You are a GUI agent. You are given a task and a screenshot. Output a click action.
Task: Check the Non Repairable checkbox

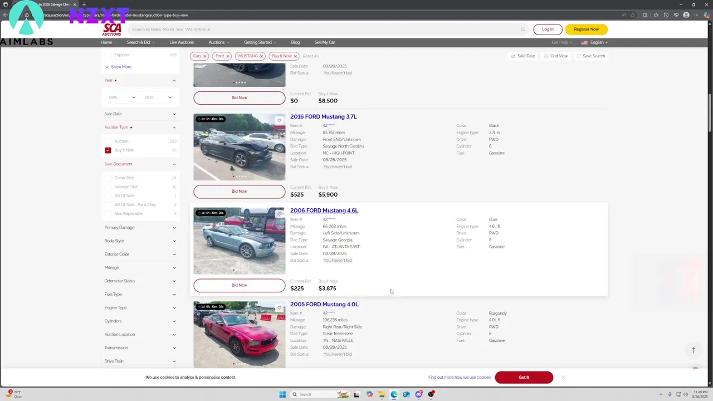(108, 214)
